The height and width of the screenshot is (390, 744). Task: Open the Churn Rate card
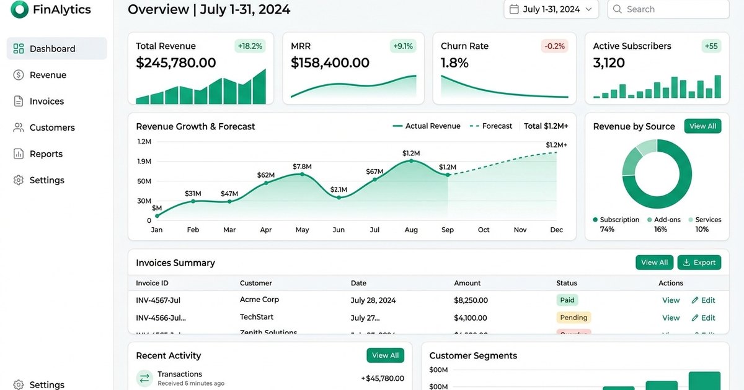(x=504, y=69)
